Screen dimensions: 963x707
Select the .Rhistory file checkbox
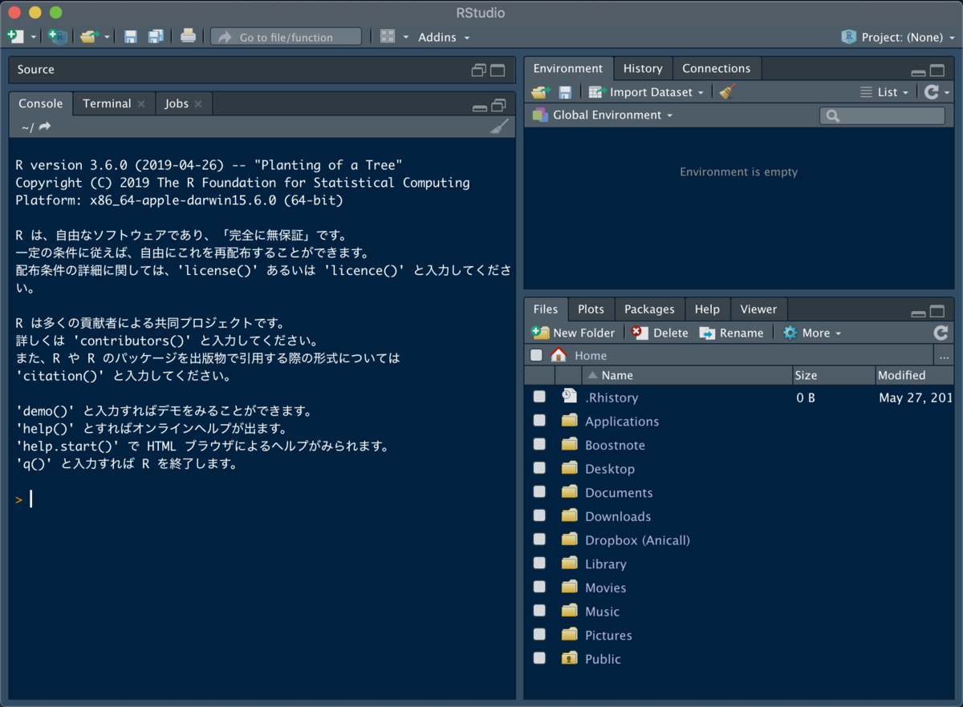click(538, 396)
